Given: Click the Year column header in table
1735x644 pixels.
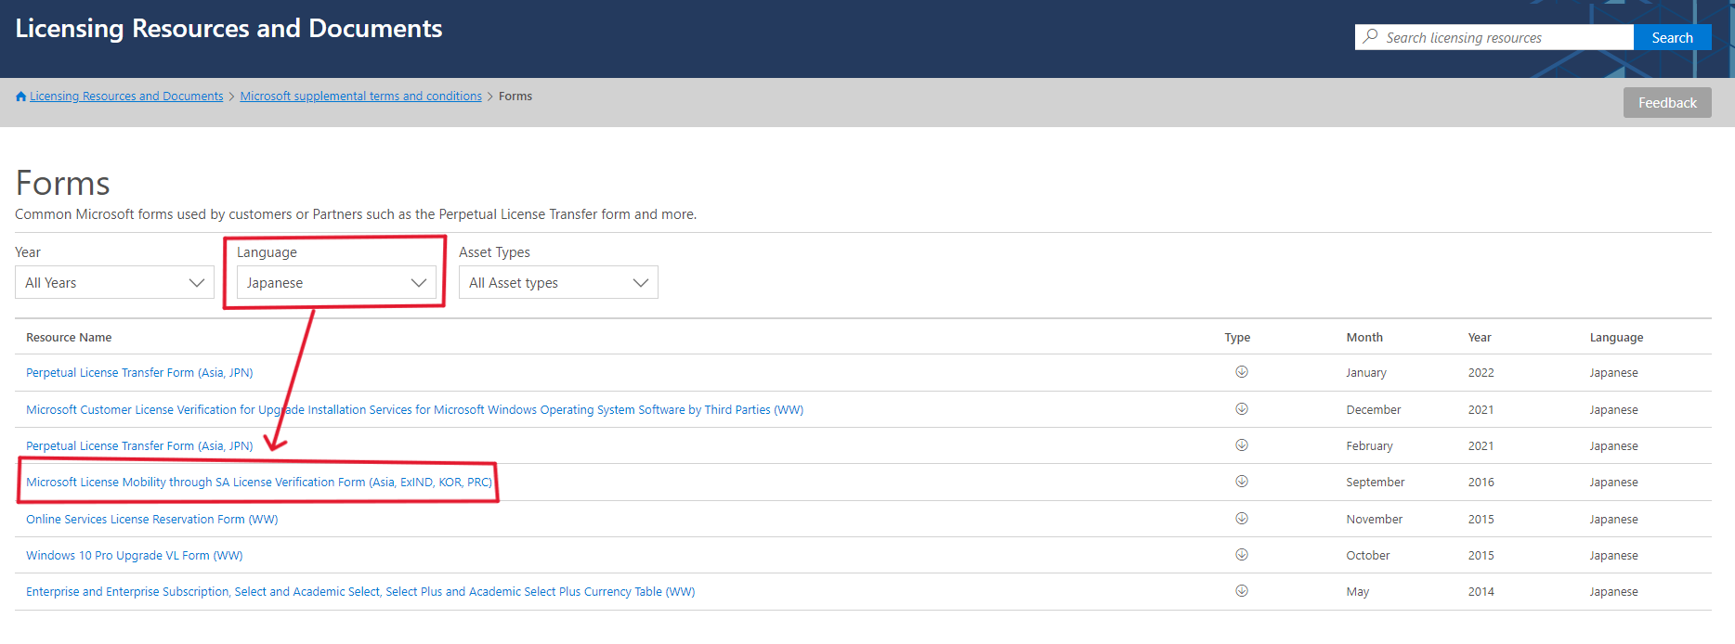Looking at the screenshot, I should point(1480,338).
